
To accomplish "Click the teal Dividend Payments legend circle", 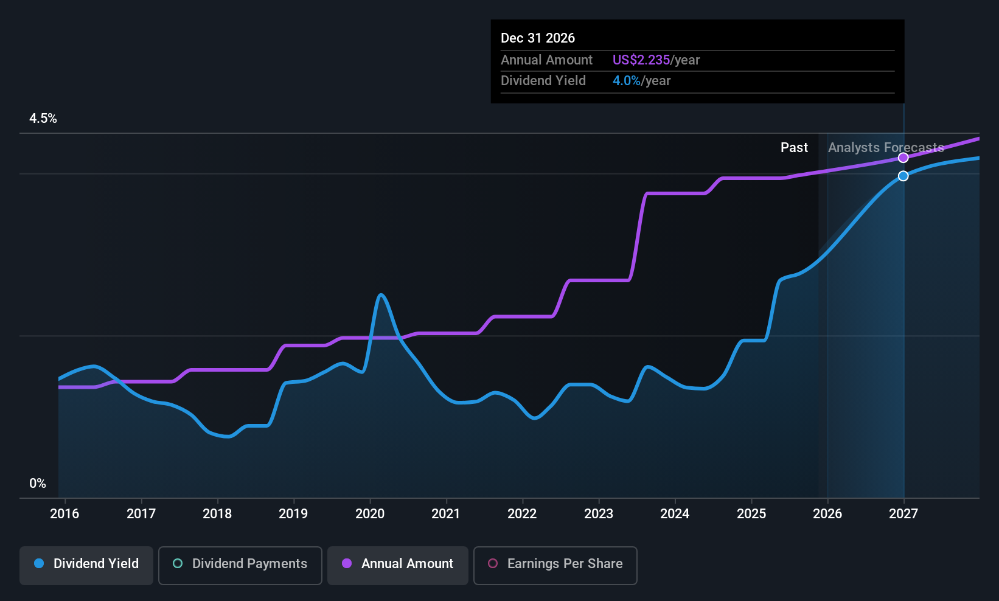I will tap(178, 564).
